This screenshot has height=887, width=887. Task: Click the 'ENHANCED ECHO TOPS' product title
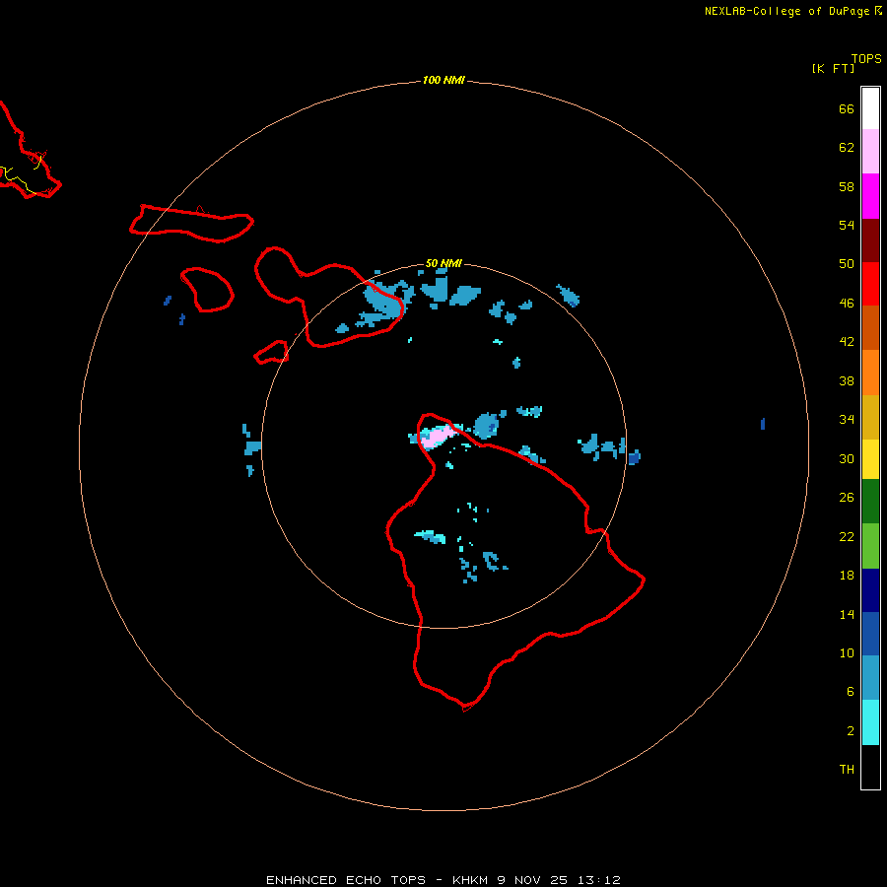(346, 880)
